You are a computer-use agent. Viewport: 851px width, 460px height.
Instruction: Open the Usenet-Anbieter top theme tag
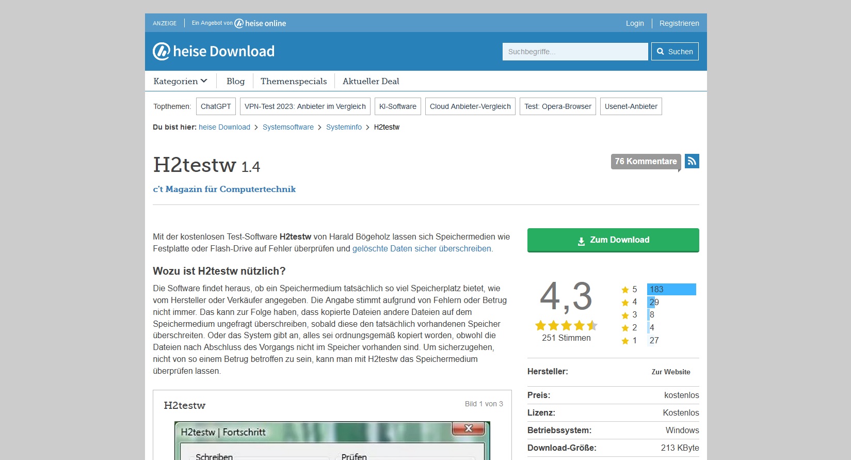click(631, 106)
